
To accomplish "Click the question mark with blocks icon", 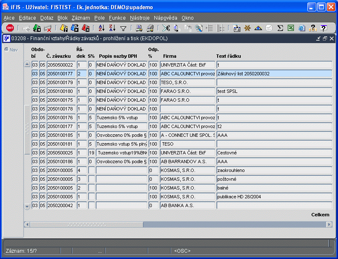I will (x=312, y=28).
